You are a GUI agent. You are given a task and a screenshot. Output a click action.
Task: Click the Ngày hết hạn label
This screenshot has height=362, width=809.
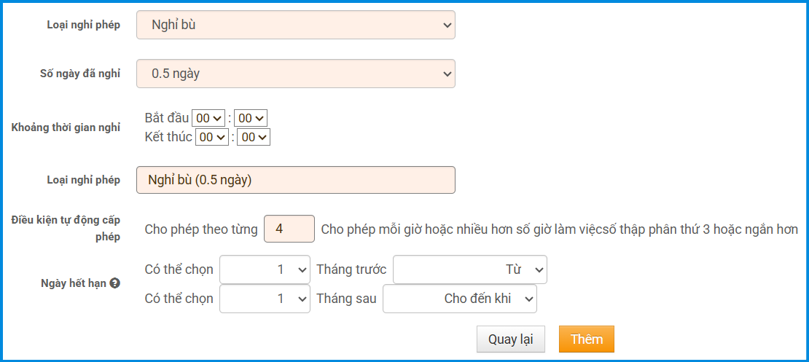(74, 283)
